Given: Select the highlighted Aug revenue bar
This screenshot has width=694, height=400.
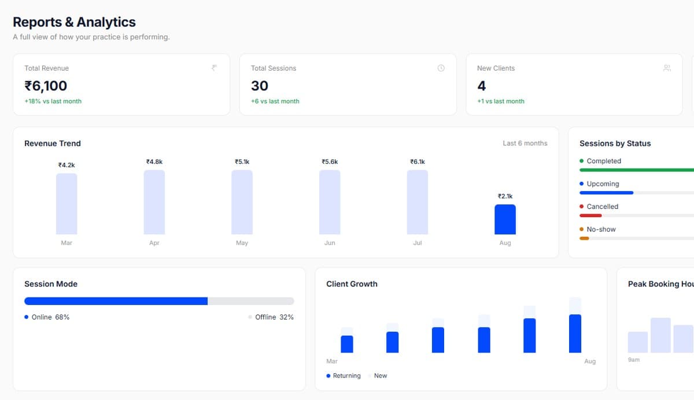Looking at the screenshot, I should point(505,219).
